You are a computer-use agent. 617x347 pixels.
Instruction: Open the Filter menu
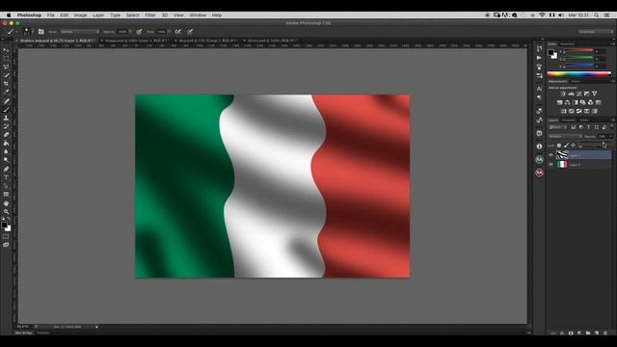150,15
